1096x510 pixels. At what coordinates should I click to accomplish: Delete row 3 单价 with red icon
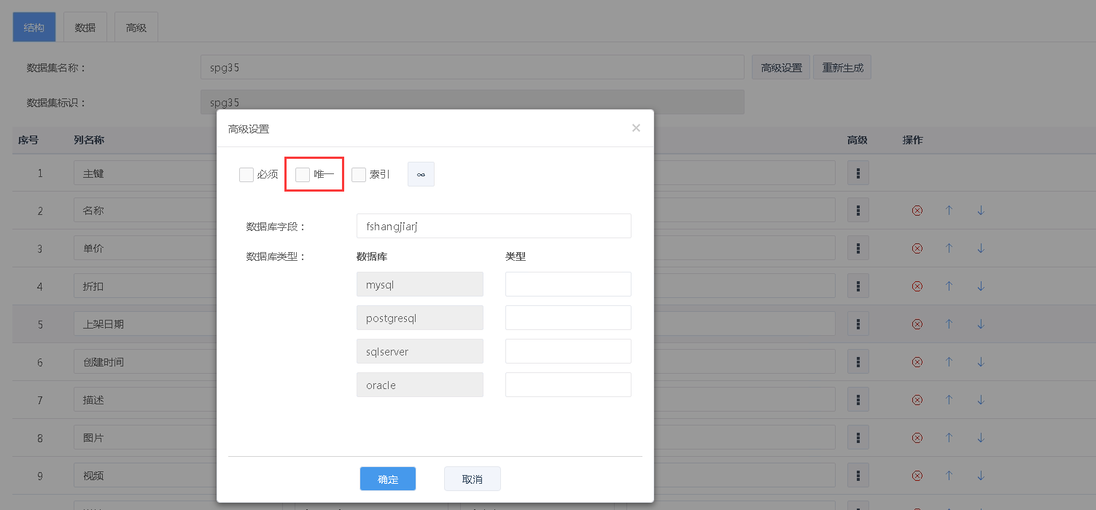coord(917,248)
